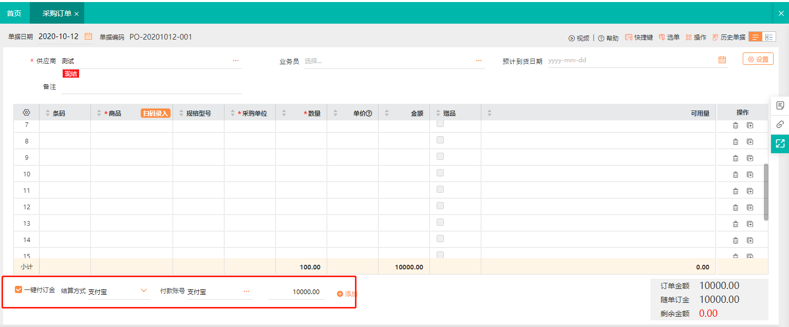Copy row 10 with the duplicate icon
This screenshot has height=327, width=789.
click(x=750, y=174)
